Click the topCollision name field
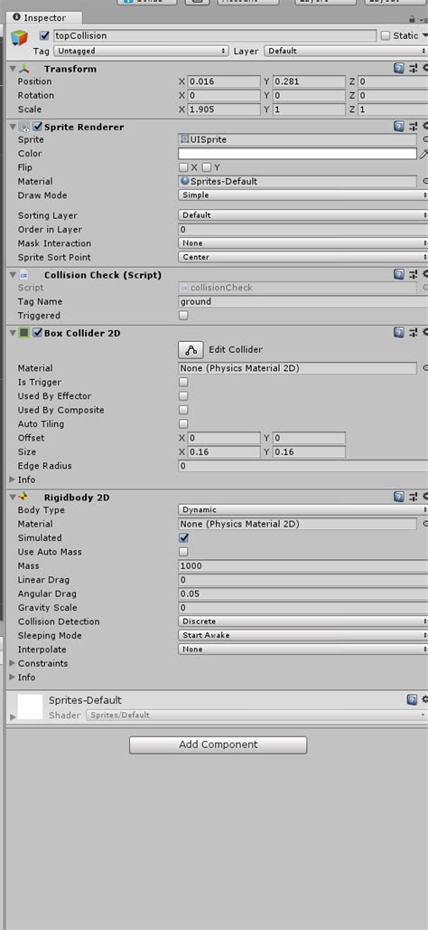Image resolution: width=428 pixels, height=930 pixels. coord(214,35)
